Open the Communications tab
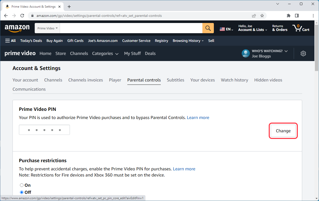The image size is (319, 201). click(x=29, y=89)
